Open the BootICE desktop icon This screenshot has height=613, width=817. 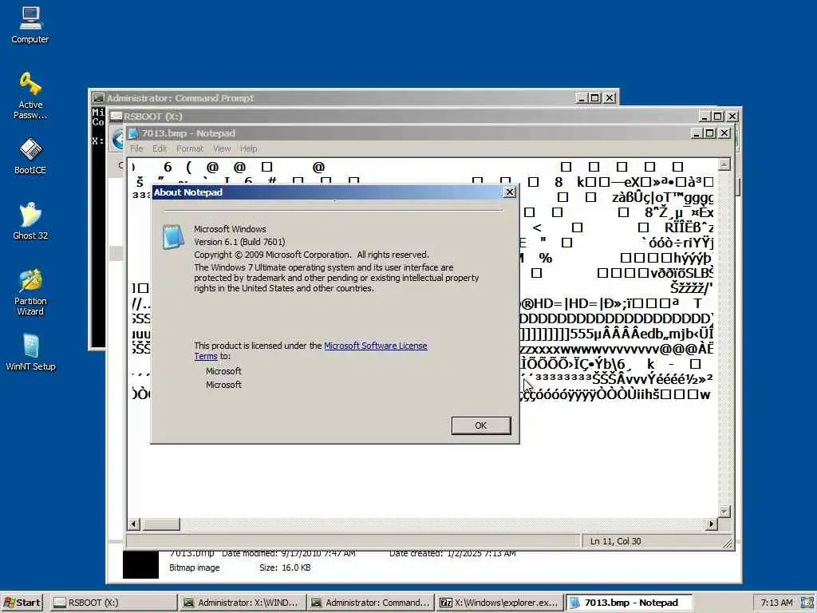coord(30,156)
